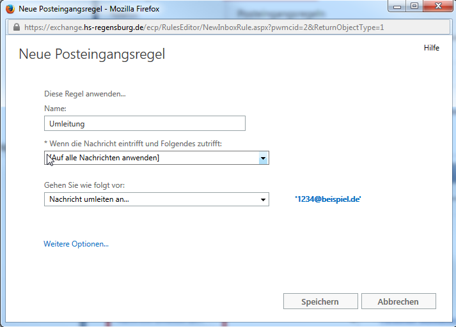
Task: Maximize the Firefox popup window
Action: pos(414,8)
